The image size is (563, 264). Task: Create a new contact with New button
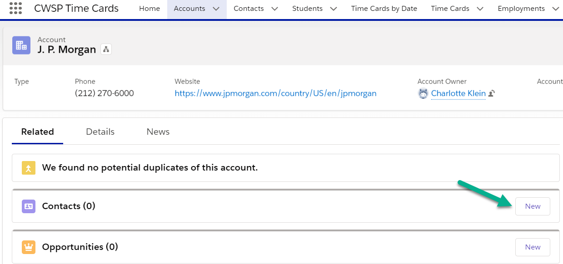click(533, 206)
